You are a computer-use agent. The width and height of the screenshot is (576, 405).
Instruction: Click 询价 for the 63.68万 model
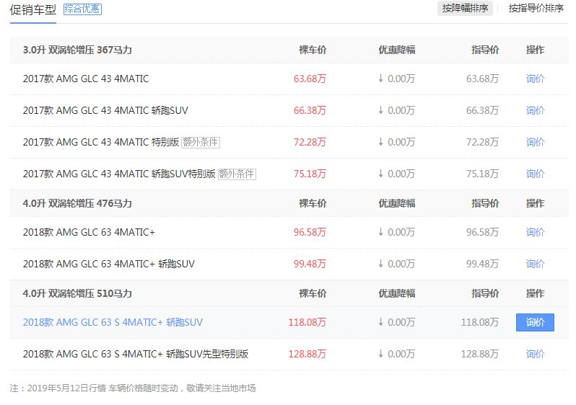click(536, 79)
